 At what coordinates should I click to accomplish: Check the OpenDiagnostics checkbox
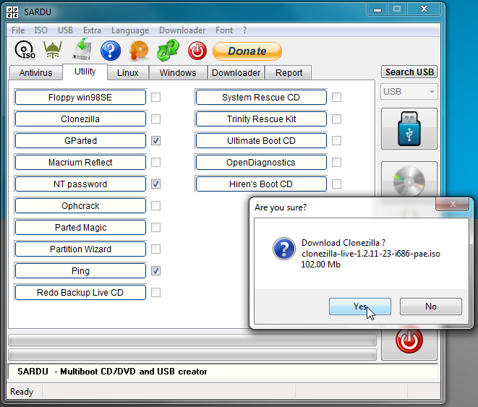point(336,163)
